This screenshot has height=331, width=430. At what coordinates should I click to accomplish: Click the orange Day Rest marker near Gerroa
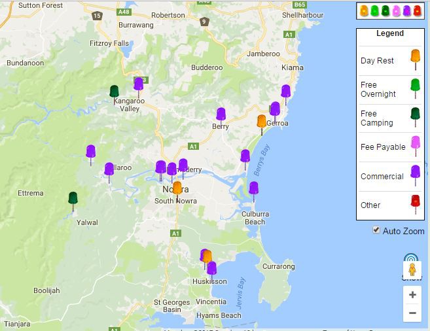[261, 122]
